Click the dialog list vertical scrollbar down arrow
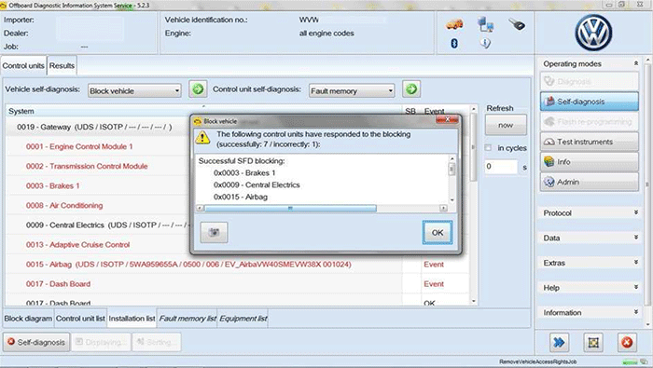Viewport: 653px width, 368px height. pyautogui.click(x=452, y=200)
